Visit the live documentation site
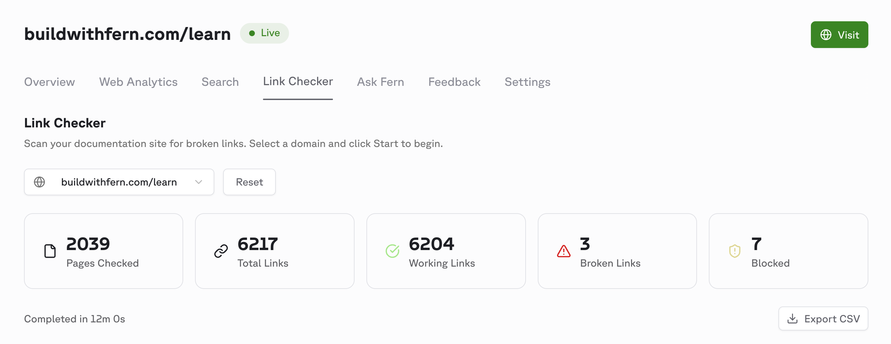Screen dimensions: 891x344 click(840, 34)
